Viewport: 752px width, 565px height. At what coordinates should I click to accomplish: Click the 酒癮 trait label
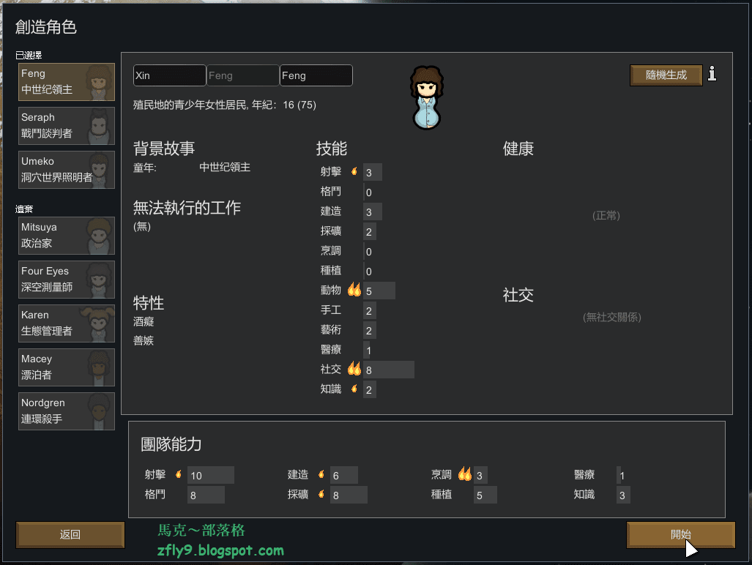point(144,321)
